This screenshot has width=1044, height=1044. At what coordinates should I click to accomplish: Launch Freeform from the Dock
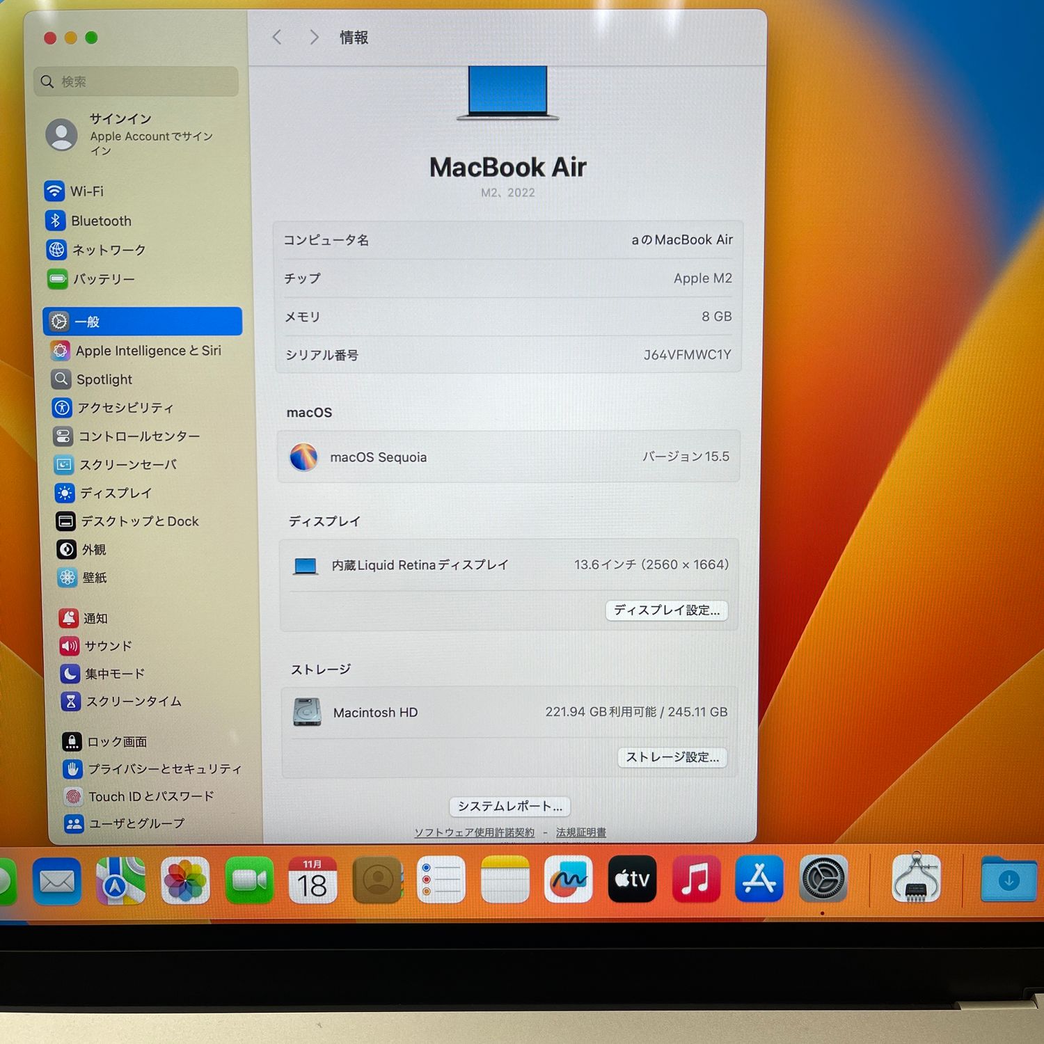568,880
